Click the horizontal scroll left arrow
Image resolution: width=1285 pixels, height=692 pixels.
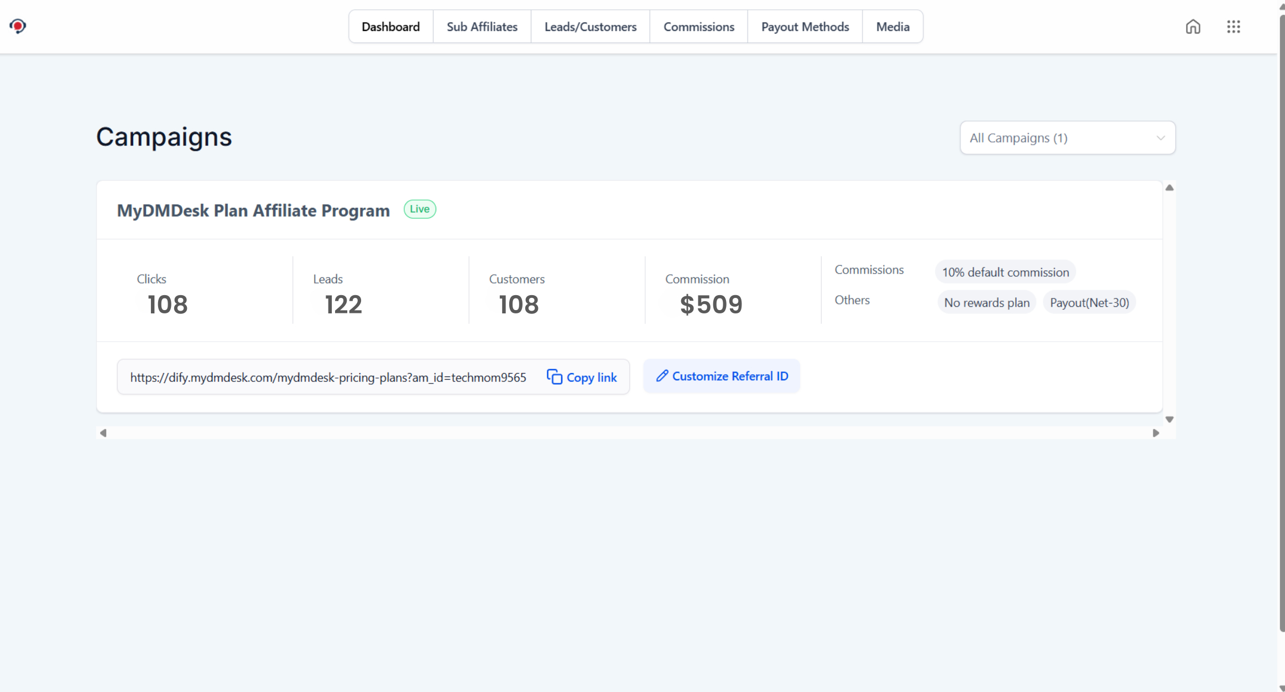point(103,433)
